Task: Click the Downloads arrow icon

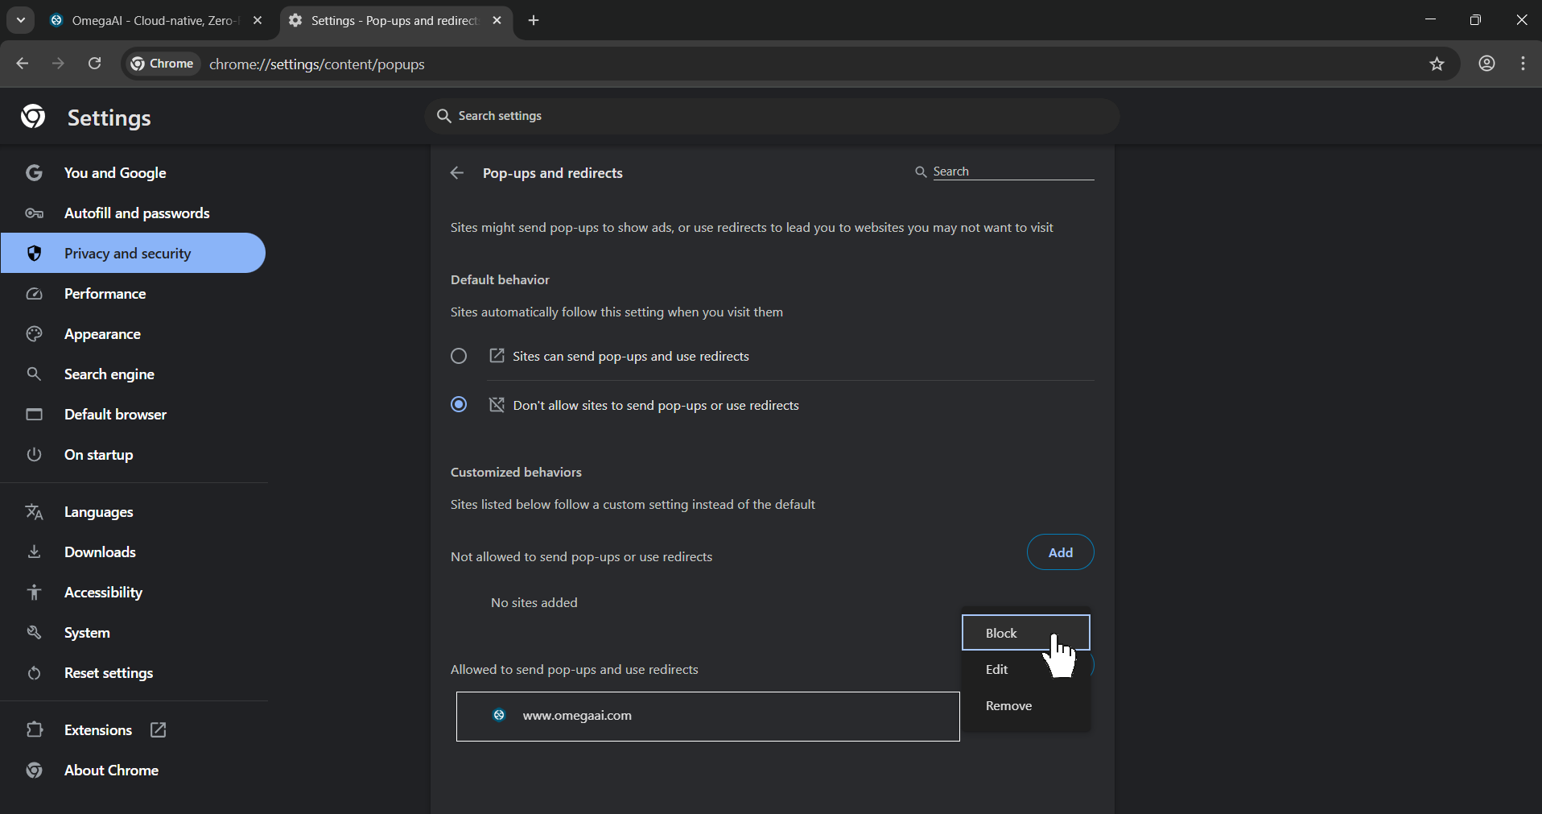Action: (x=34, y=552)
